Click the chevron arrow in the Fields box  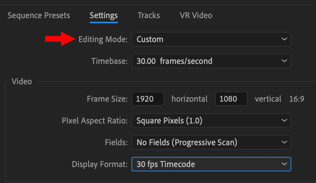284,142
